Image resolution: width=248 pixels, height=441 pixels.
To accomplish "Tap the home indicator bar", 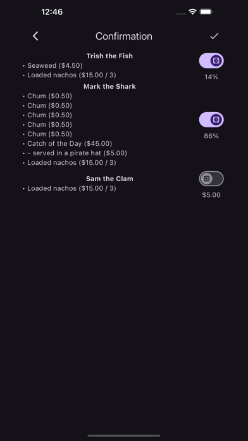I will pyautogui.click(x=124, y=436).
